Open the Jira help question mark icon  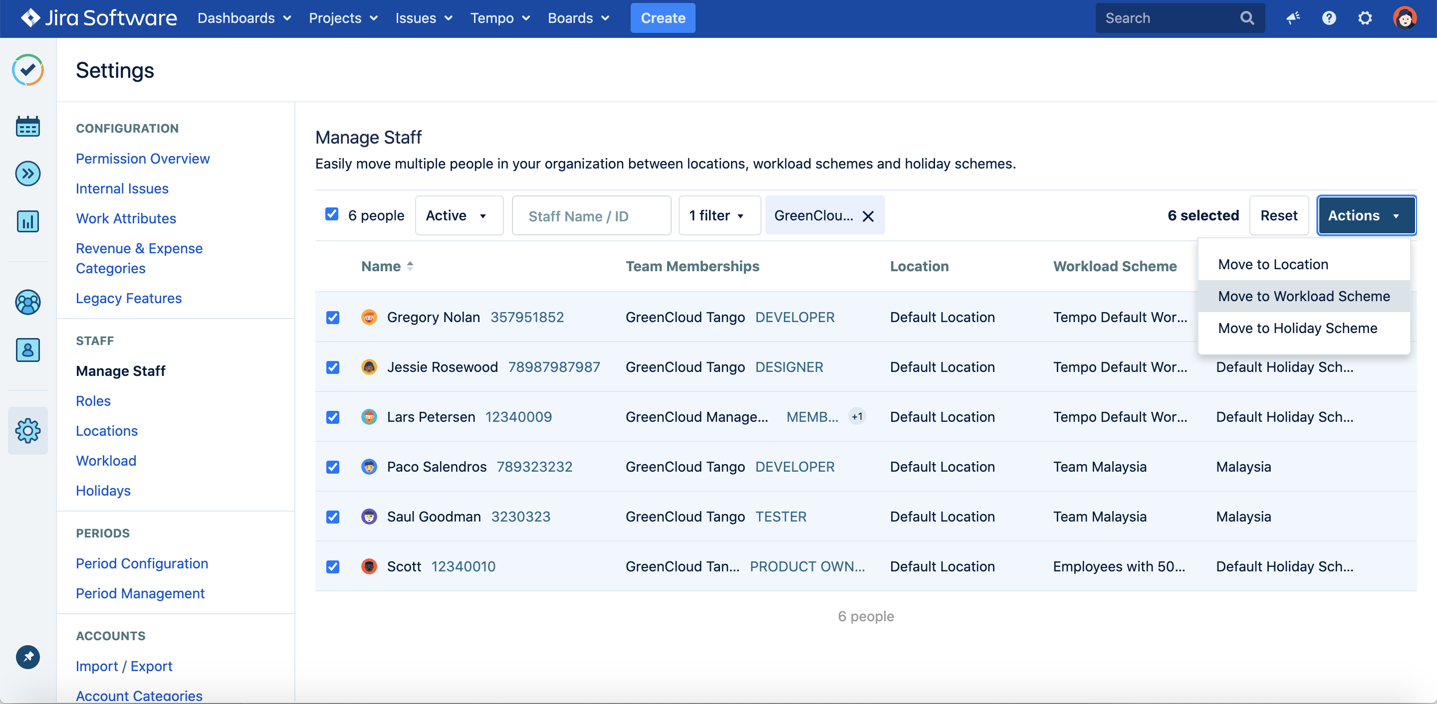[1329, 18]
